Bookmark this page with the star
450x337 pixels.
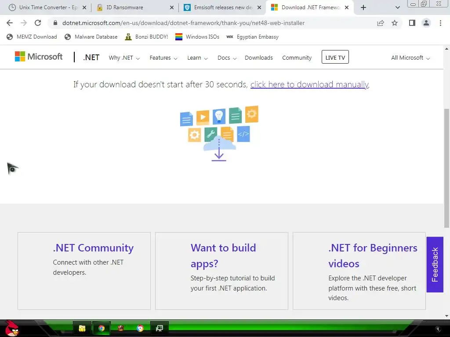(x=395, y=23)
